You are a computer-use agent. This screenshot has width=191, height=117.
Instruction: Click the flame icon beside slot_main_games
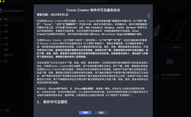(x=156, y=77)
